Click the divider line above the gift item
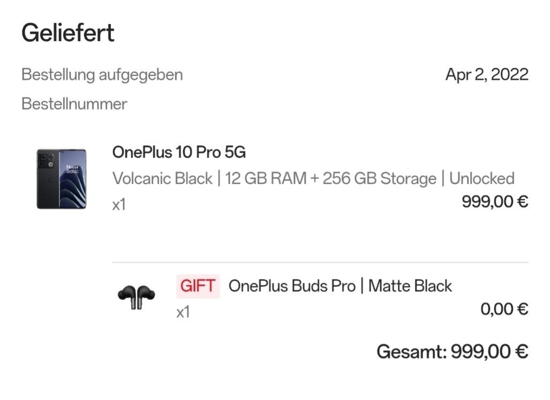550x400 pixels. click(320, 262)
